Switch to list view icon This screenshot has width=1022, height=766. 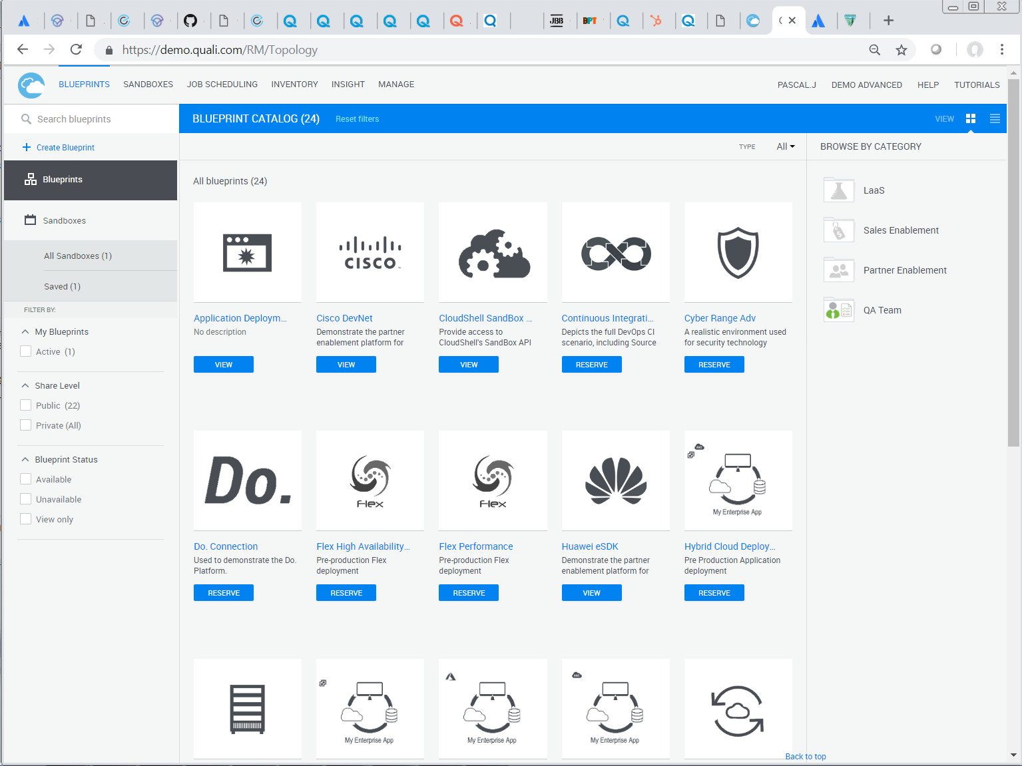click(x=995, y=118)
